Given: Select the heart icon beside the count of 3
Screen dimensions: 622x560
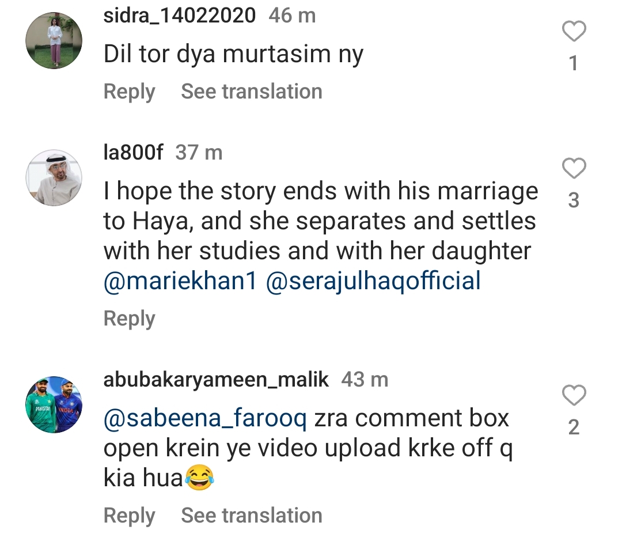Looking at the screenshot, I should [x=573, y=169].
